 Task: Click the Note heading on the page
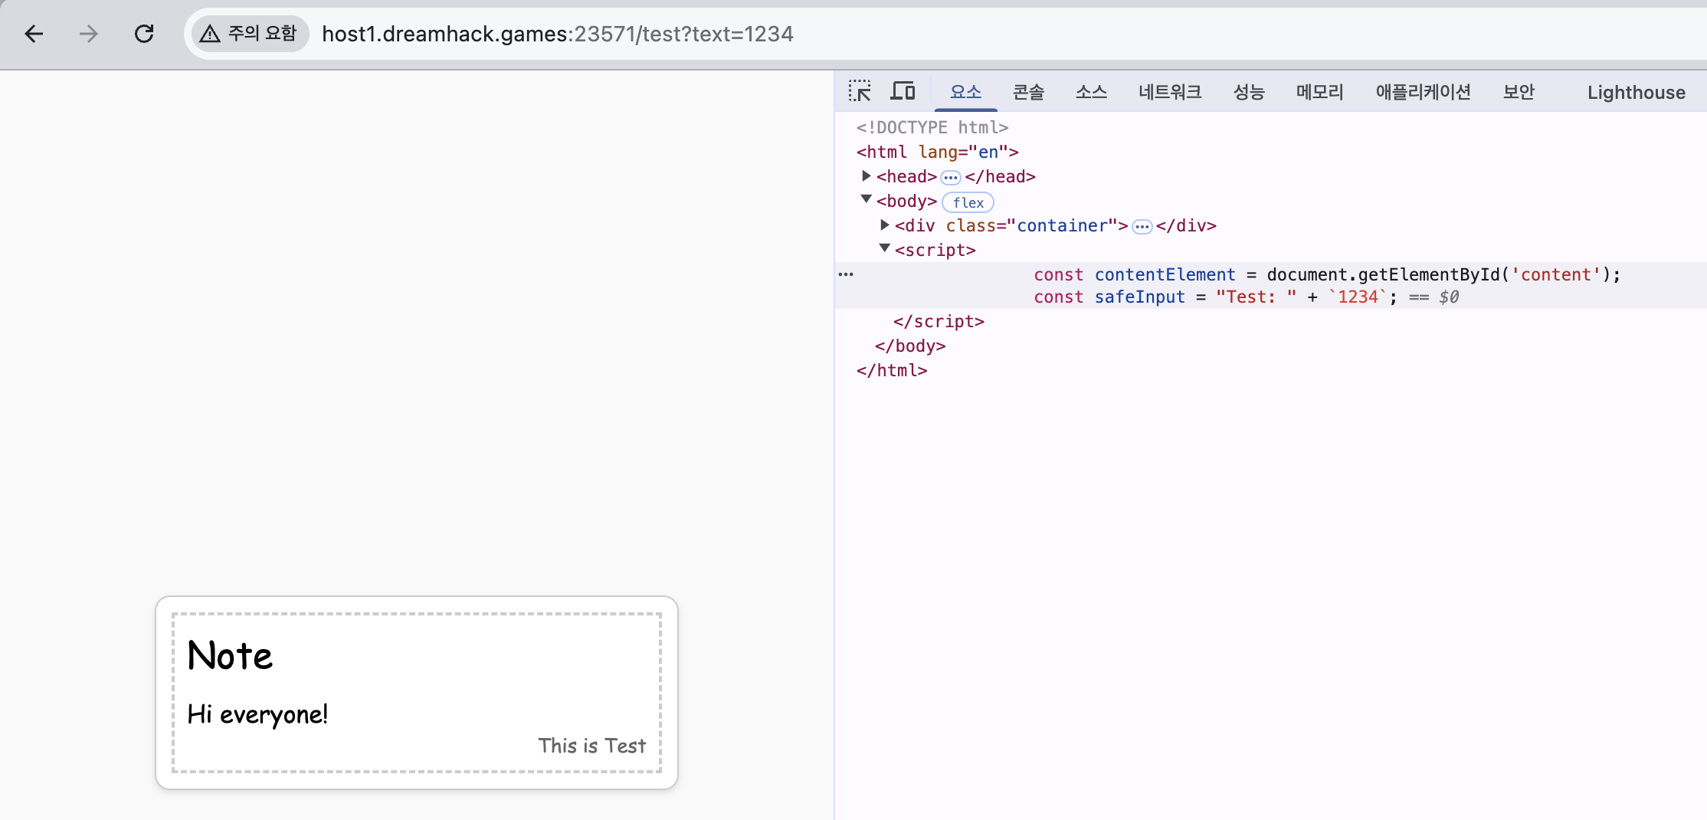click(x=230, y=656)
